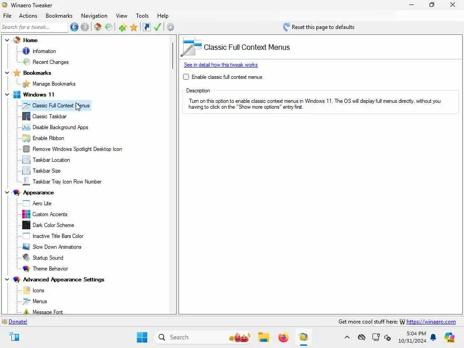Screen dimensions: 464x348
Task: Click the Winaero Tweaker taskbar icon
Action: 303,337
